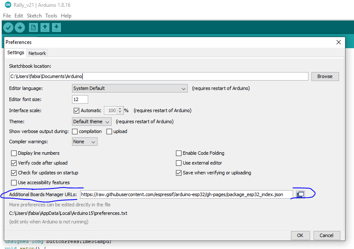
Task: Click the preferences.txt file path
Action: (68, 213)
